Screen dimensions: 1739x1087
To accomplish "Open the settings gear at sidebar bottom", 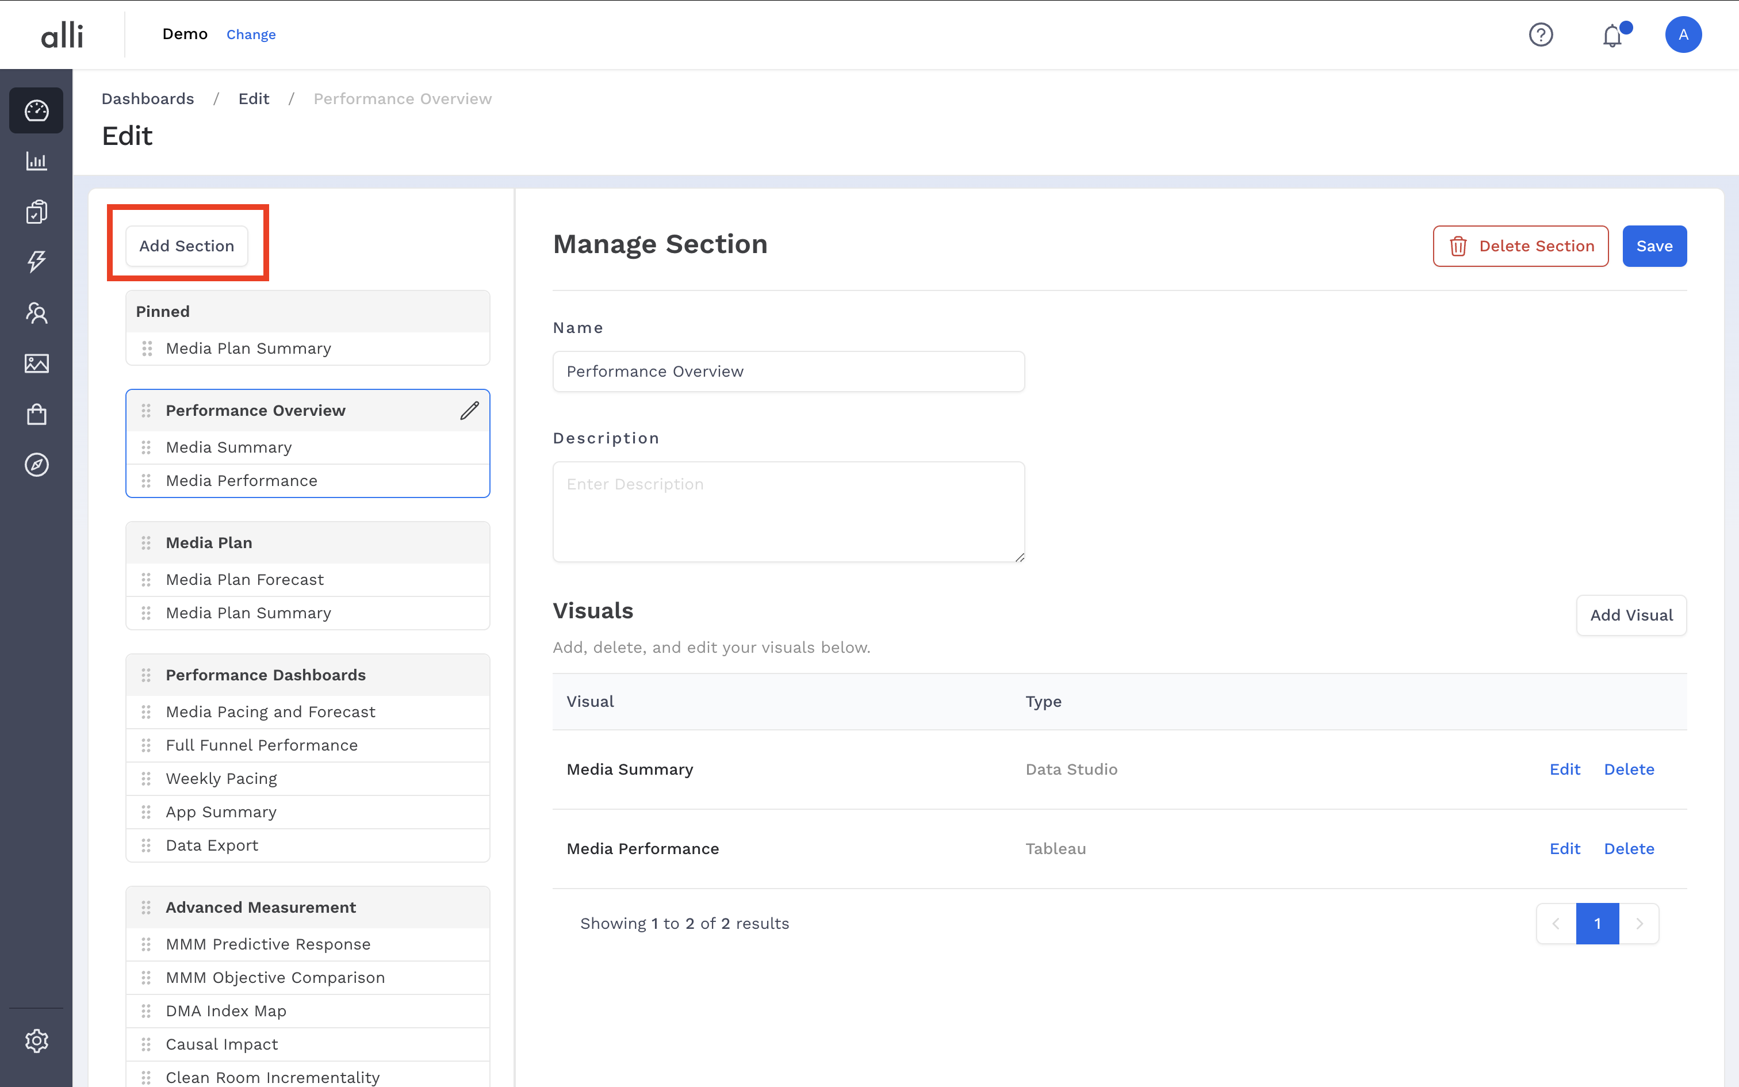I will [36, 1040].
